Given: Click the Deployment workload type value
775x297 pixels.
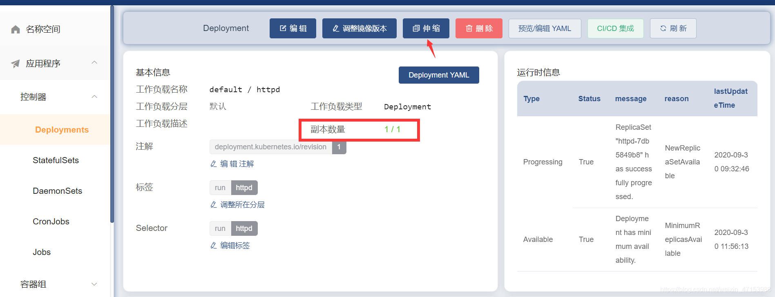Looking at the screenshot, I should [407, 107].
